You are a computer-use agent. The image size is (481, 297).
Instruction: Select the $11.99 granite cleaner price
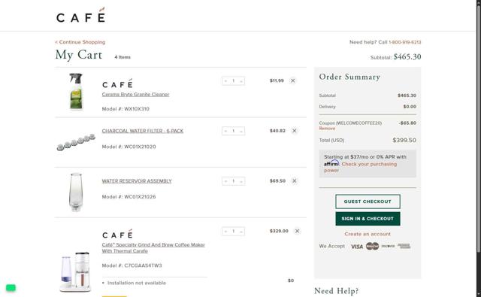click(x=277, y=80)
